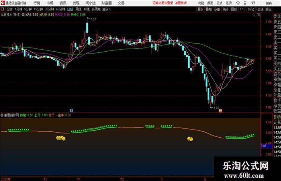281x181 pixels.
Task: Open the message envelope icon
Action: click(x=253, y=3)
